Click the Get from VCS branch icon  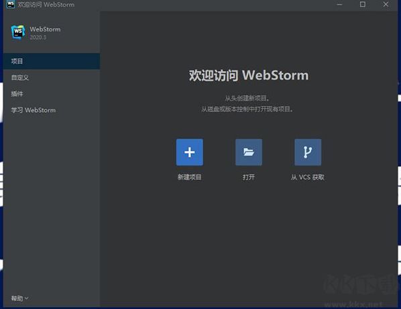308,152
